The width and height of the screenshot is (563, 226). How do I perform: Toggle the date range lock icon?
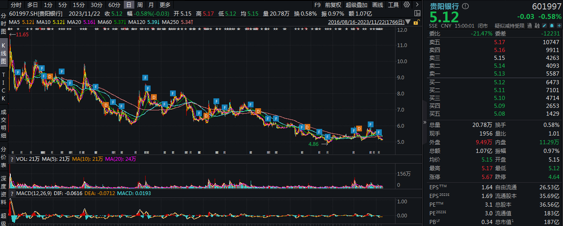coord(416,22)
